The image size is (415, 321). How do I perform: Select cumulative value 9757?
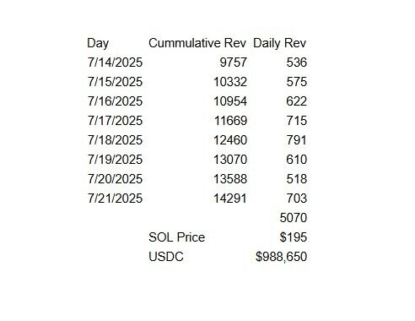click(233, 63)
